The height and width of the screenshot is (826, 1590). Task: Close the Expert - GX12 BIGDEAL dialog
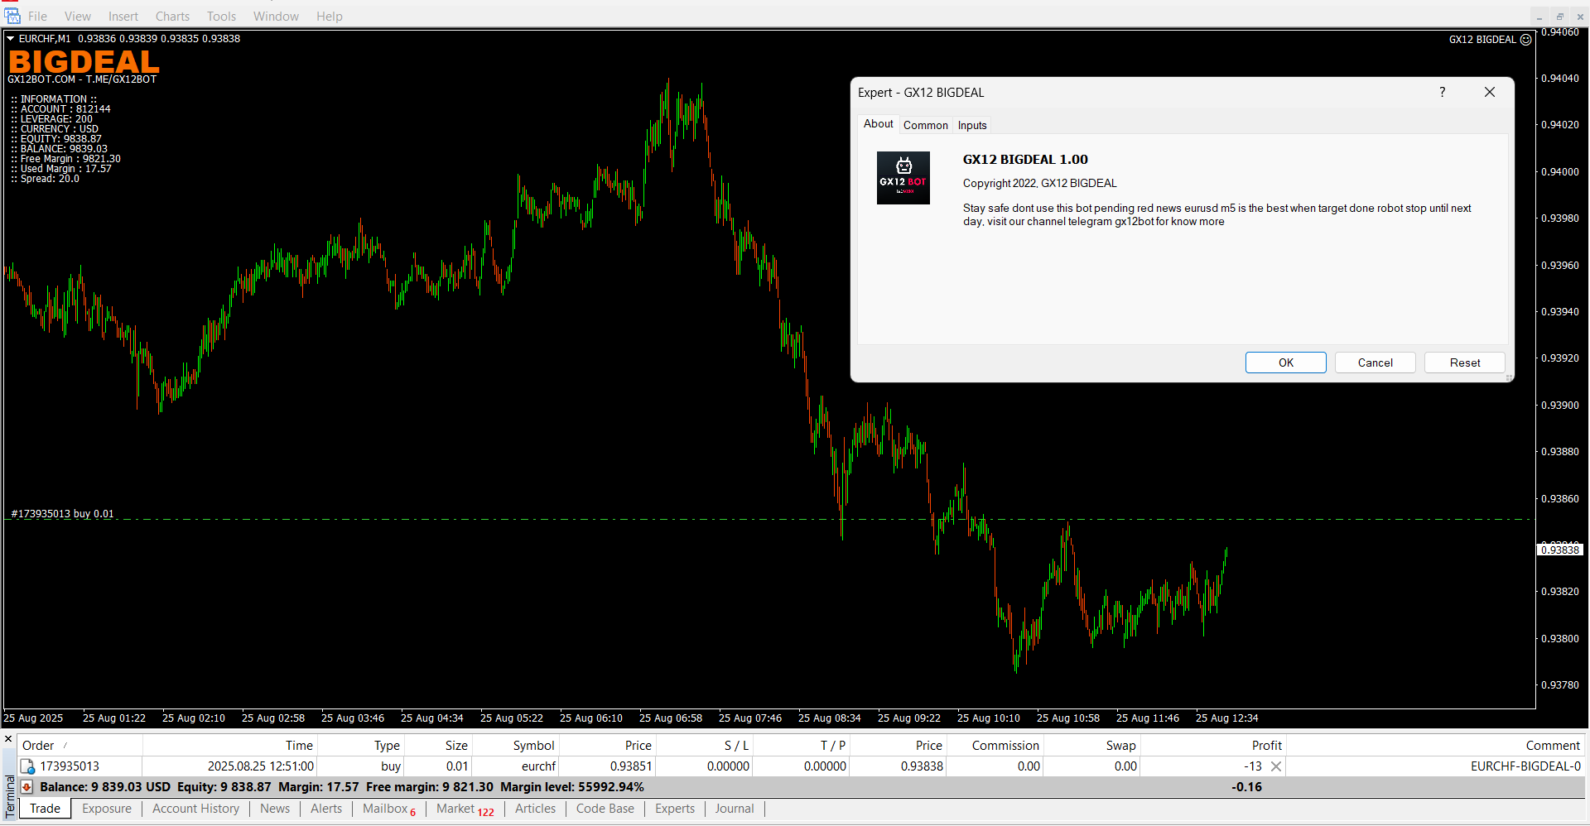pos(1489,92)
